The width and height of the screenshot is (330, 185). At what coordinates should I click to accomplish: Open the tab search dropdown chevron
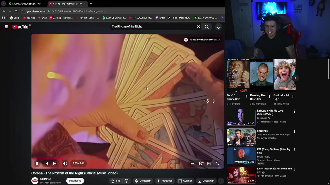[x=3, y=4]
